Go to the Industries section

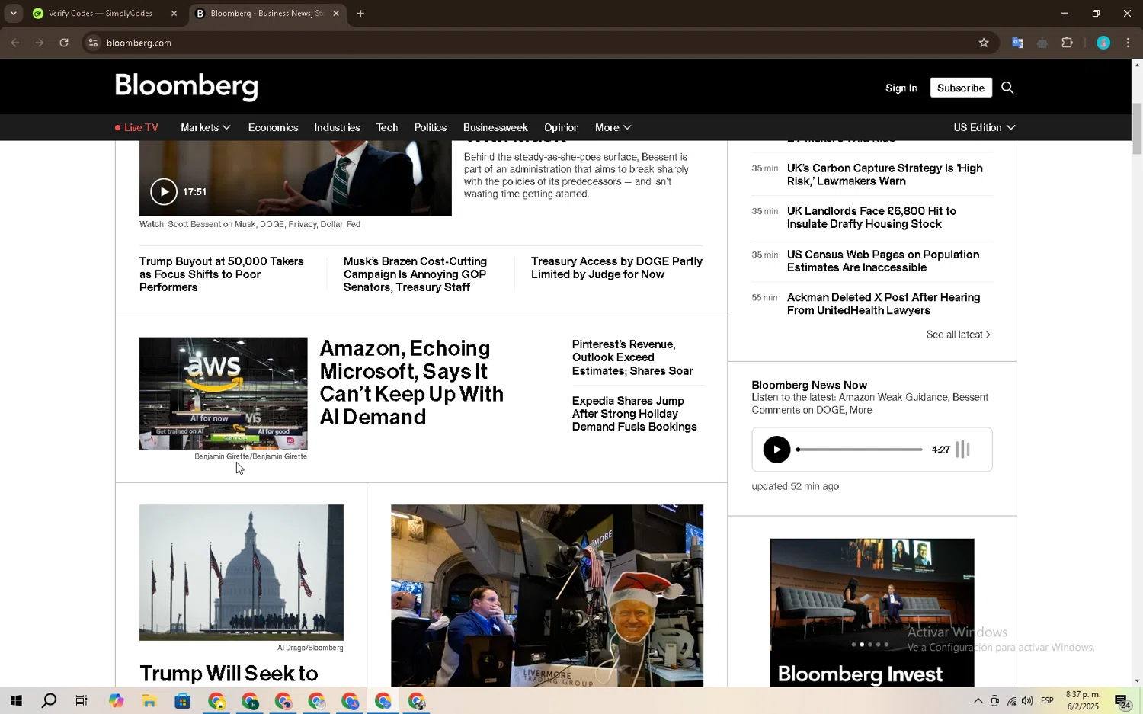337,127
